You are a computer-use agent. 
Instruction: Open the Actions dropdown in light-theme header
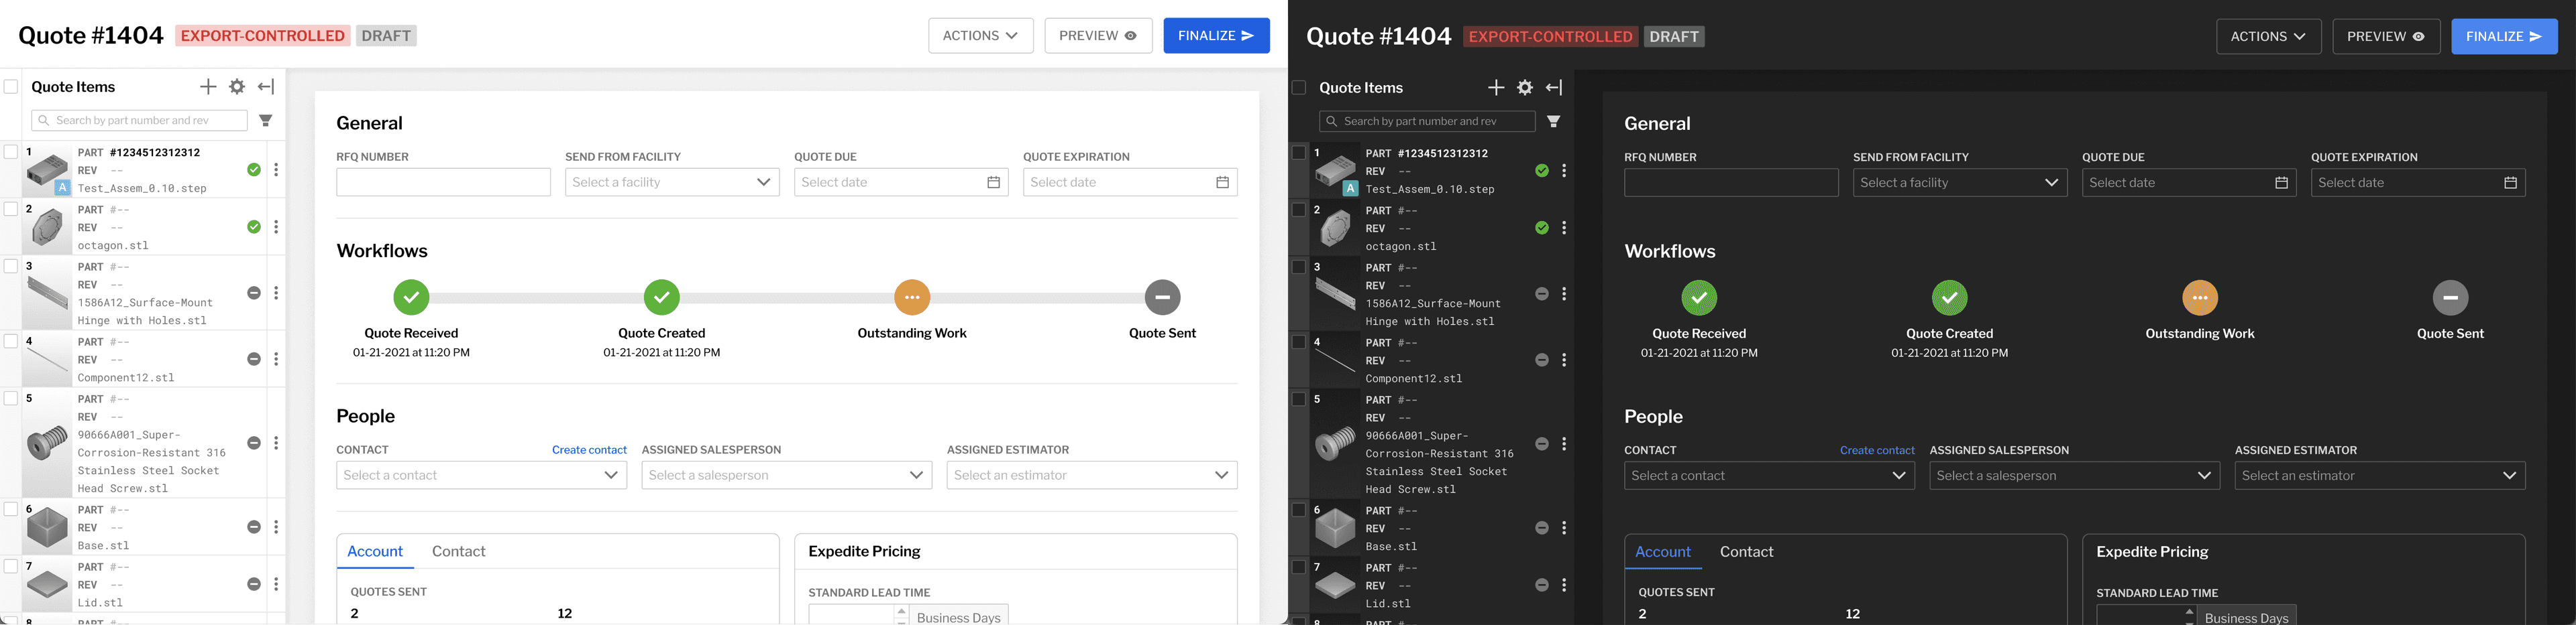(x=980, y=36)
